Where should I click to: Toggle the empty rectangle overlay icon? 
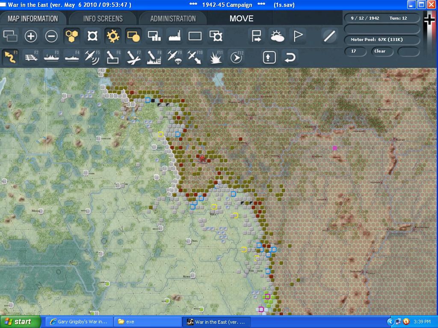195,36
